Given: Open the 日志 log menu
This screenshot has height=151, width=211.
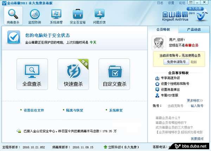Looking at the screenshot, I should click(160, 2).
